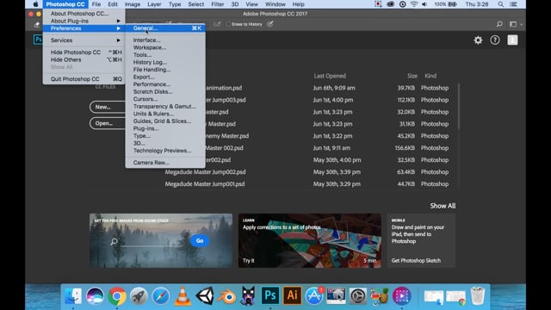
Task: Click Try it on Learn card
Action: pyautogui.click(x=249, y=260)
